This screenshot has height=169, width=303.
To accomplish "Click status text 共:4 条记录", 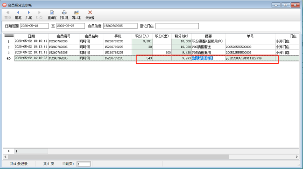I will coord(19,164).
